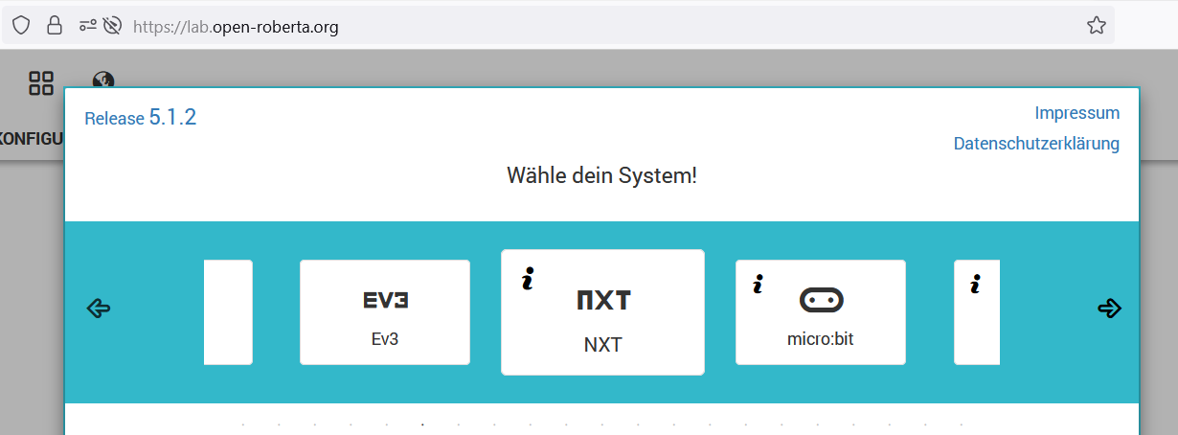Show the next systems with the right arrow
1178x435 pixels.
point(1109,309)
